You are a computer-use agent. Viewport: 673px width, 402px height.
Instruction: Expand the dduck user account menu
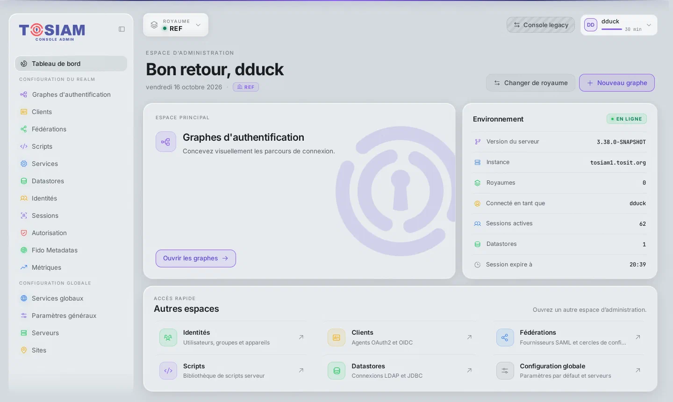coord(619,25)
